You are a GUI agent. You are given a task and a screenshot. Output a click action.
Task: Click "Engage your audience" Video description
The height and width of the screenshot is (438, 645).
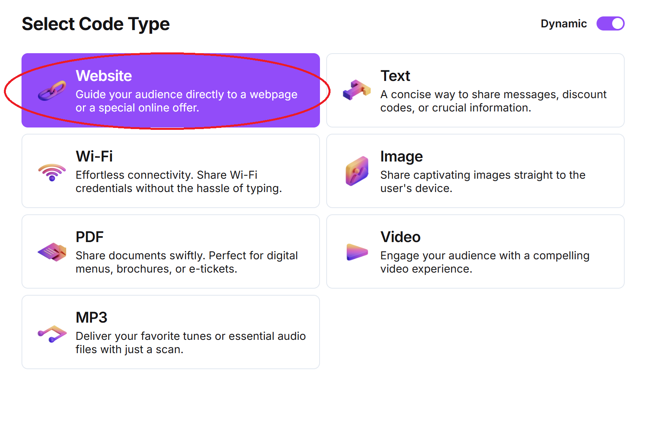click(485, 262)
